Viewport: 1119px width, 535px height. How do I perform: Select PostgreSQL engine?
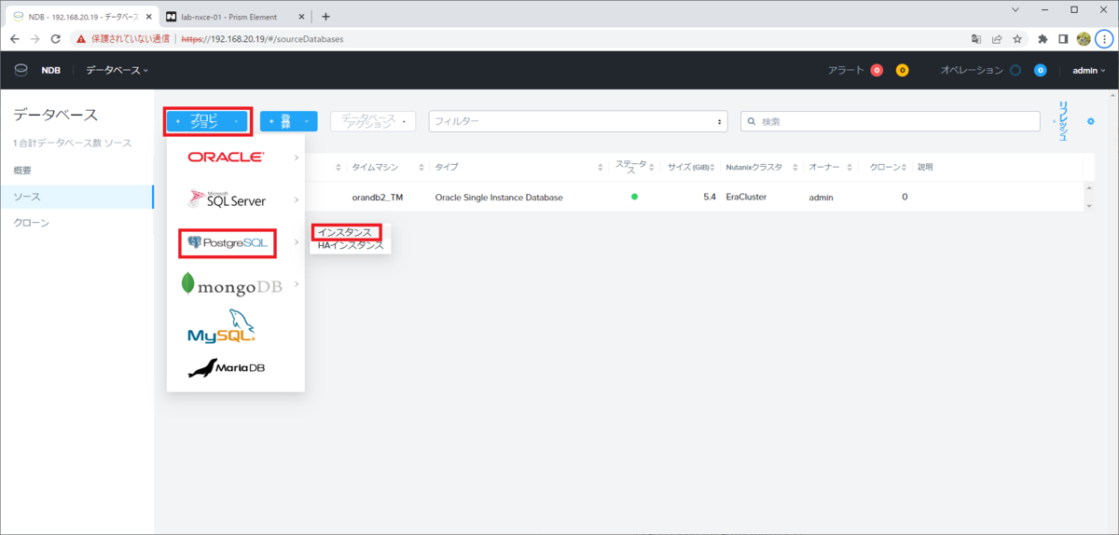(228, 242)
